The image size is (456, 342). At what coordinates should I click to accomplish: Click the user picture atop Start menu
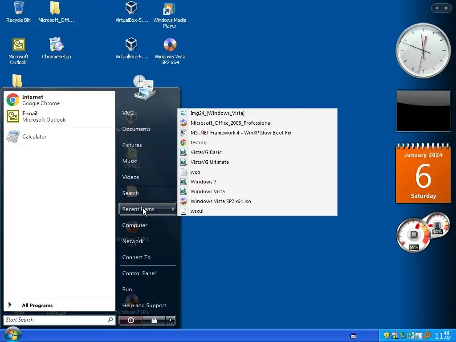click(x=145, y=87)
